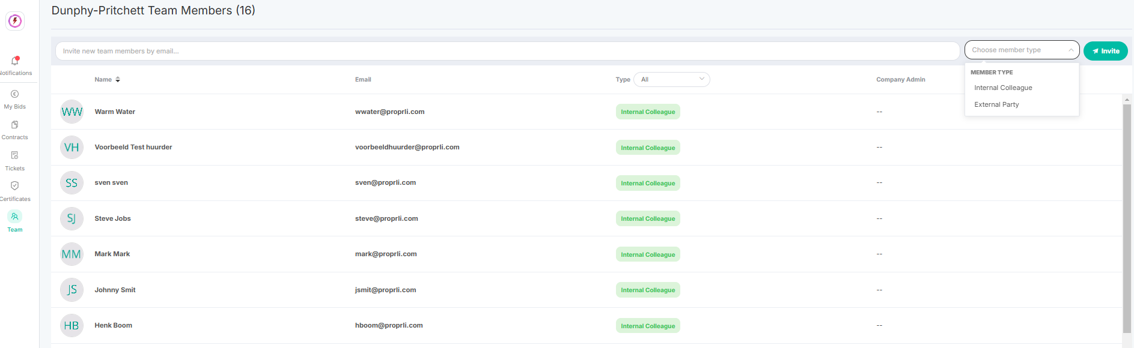Viewport: 1134px width, 348px height.
Task: Click email jsmit@proprli.com
Action: pyautogui.click(x=386, y=290)
